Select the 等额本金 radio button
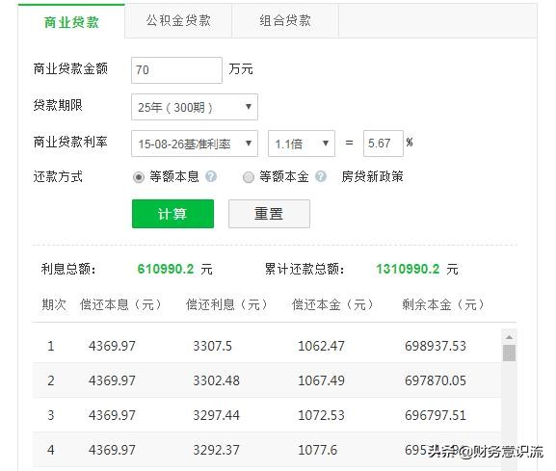Image resolution: width=556 pixels, height=471 pixels. coord(249,177)
